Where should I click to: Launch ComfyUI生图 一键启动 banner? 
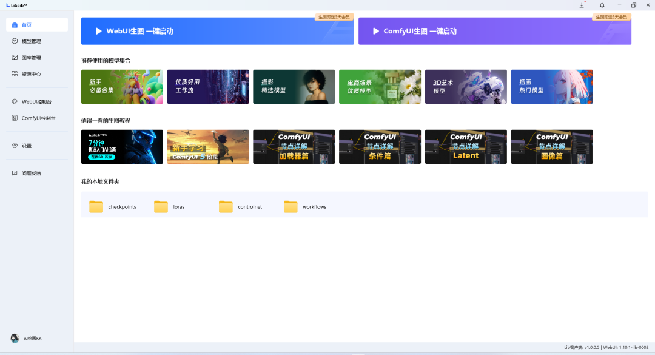point(495,31)
